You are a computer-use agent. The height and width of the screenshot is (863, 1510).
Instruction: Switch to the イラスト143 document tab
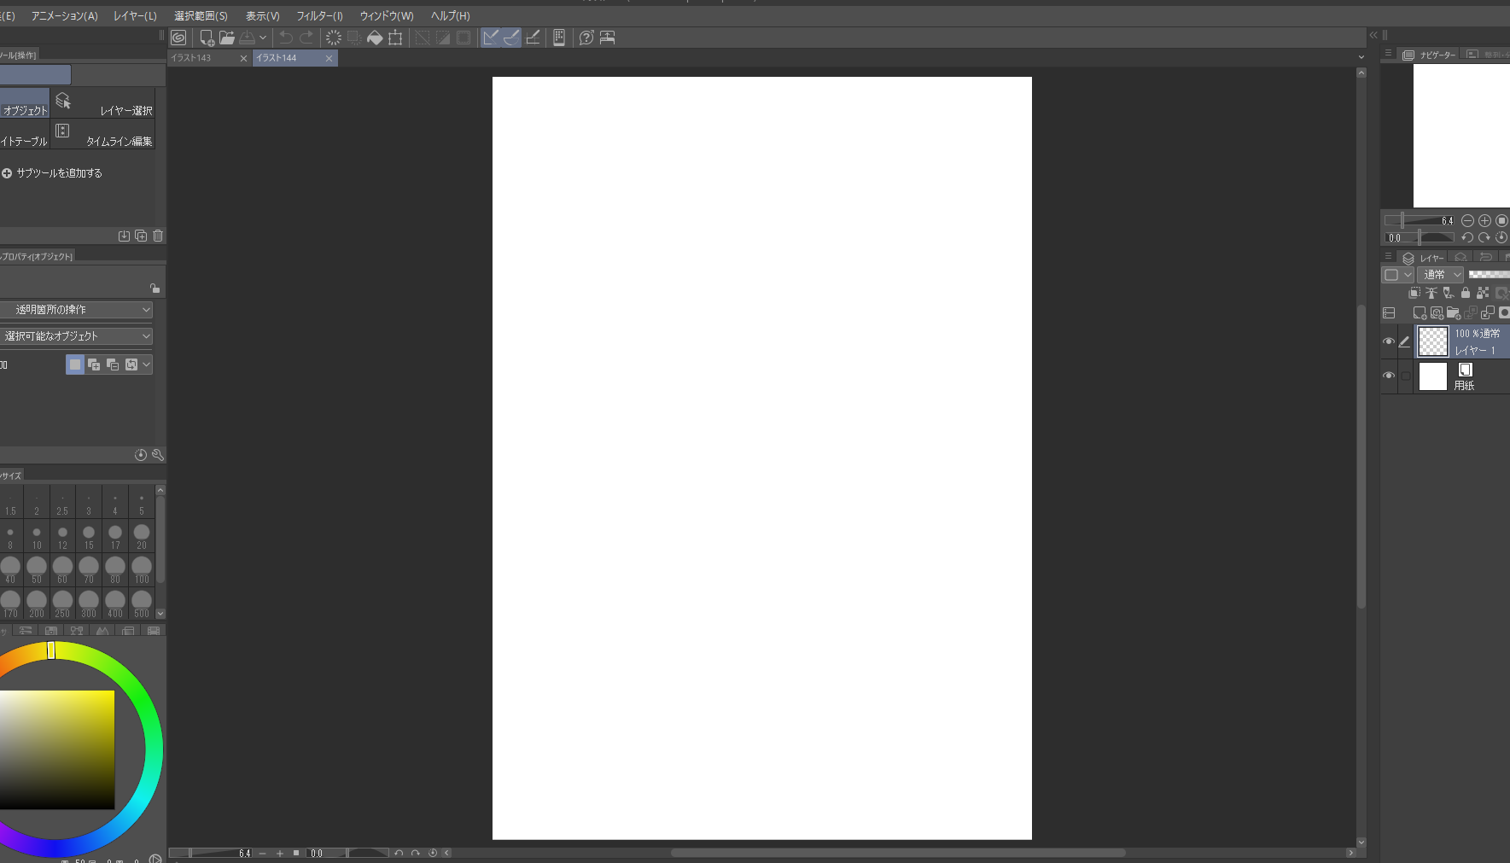click(x=201, y=58)
